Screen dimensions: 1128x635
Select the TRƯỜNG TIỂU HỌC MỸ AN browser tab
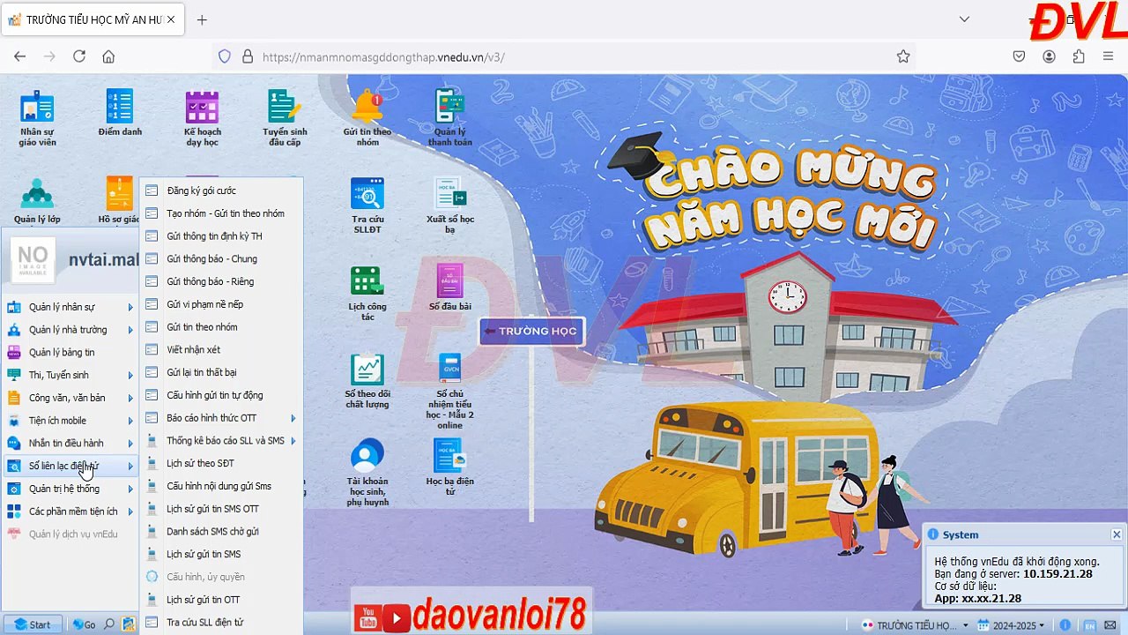coord(92,19)
